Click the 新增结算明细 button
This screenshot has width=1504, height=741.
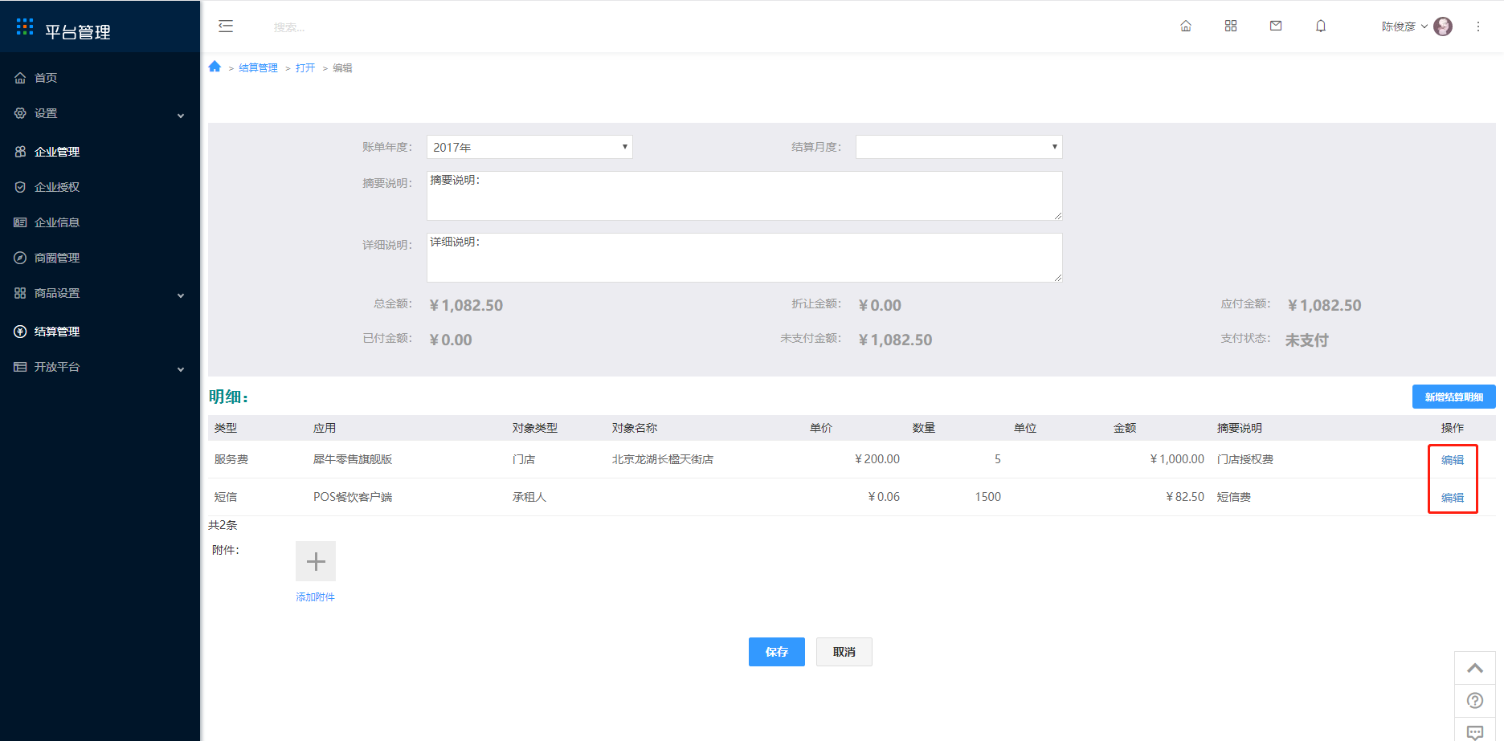pyautogui.click(x=1454, y=397)
